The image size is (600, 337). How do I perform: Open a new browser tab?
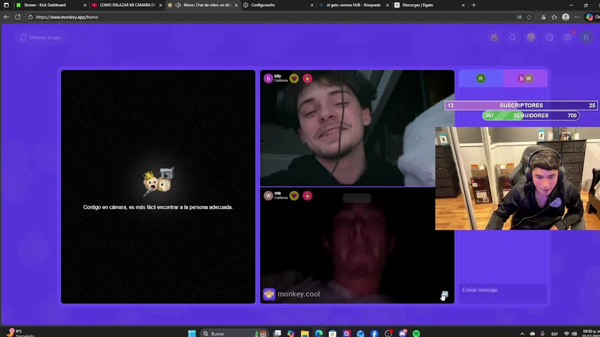click(473, 5)
